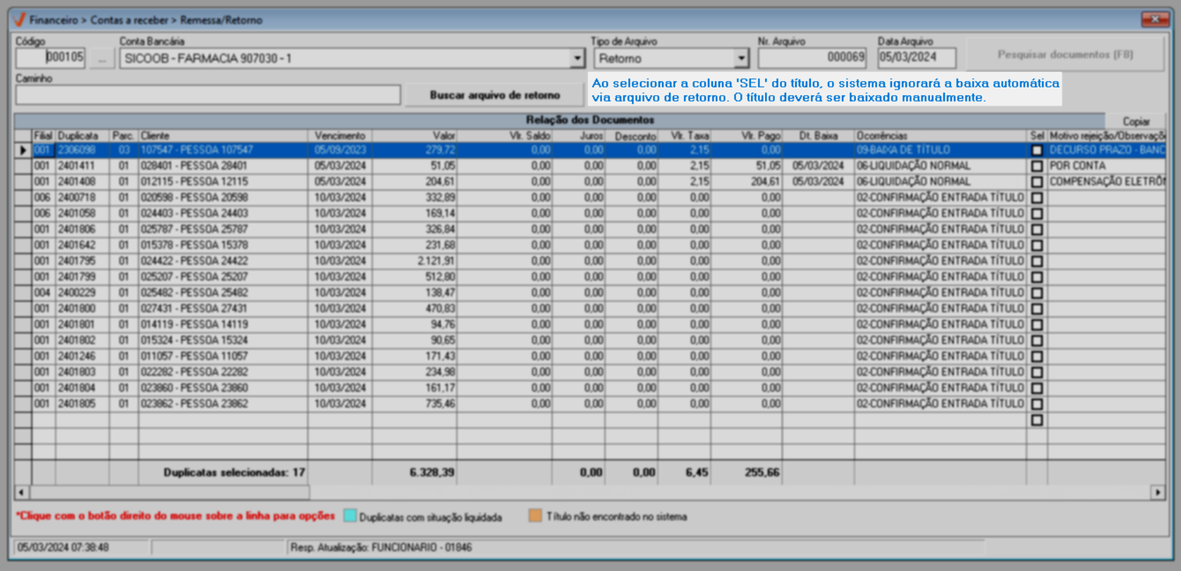Click the Copiar button
1181x571 pixels.
[x=1135, y=121]
